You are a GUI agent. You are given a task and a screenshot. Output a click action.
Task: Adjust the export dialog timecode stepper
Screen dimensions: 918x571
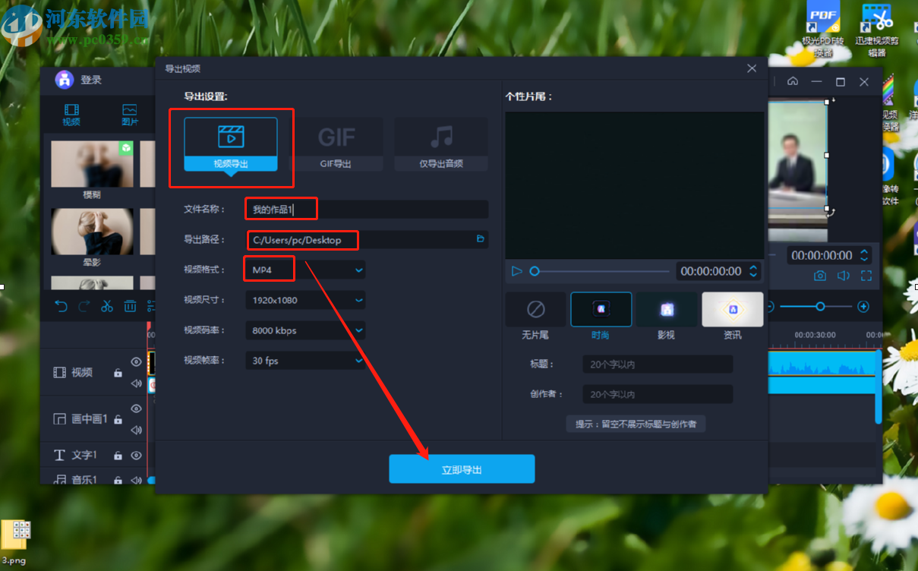coord(753,271)
